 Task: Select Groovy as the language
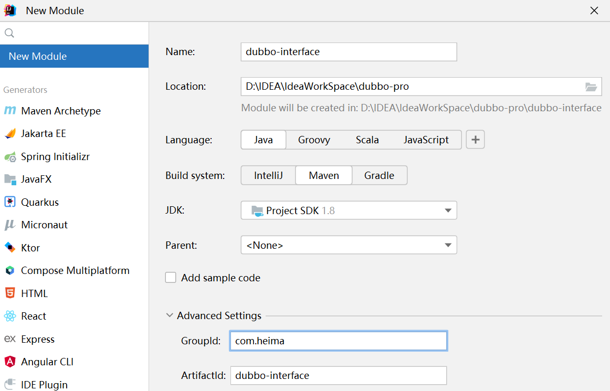click(314, 140)
